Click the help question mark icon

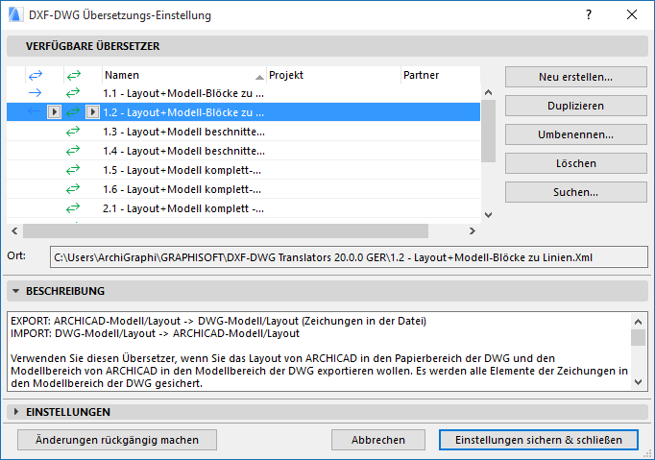[589, 15]
